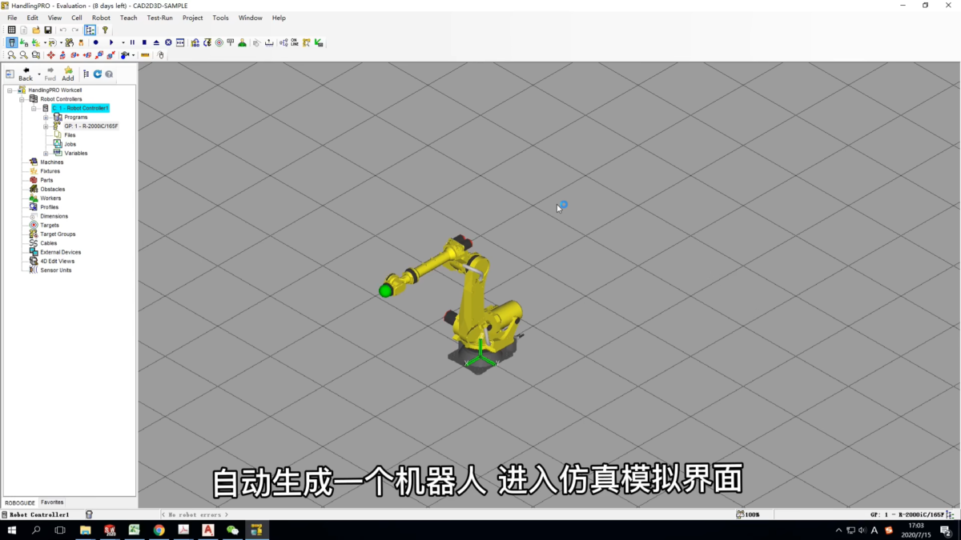Collapse the C: 1 - Robot Controller1 node
961x540 pixels.
click(x=34, y=108)
